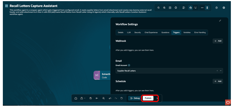The width and height of the screenshot is (234, 108).
Task: Click the workflow description text under title
Action: (x=81, y=12)
